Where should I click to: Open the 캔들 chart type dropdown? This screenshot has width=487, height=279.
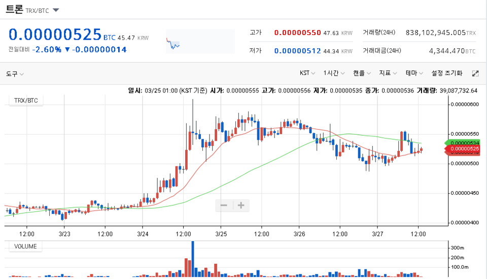[362, 73]
